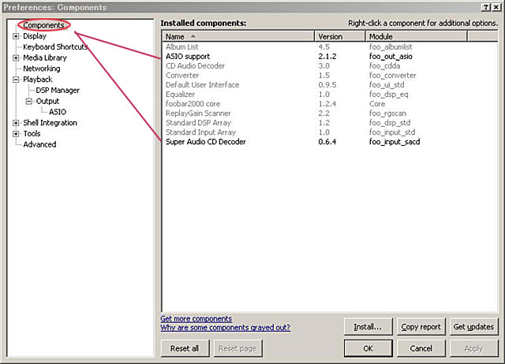Sort components by Name column header
Screen dimensions: 505x364
click(x=238, y=36)
